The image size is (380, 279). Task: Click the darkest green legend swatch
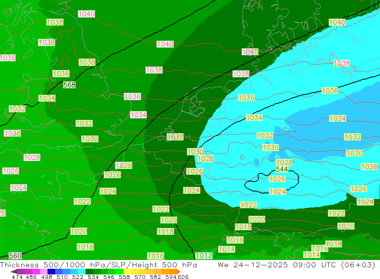click(x=89, y=271)
